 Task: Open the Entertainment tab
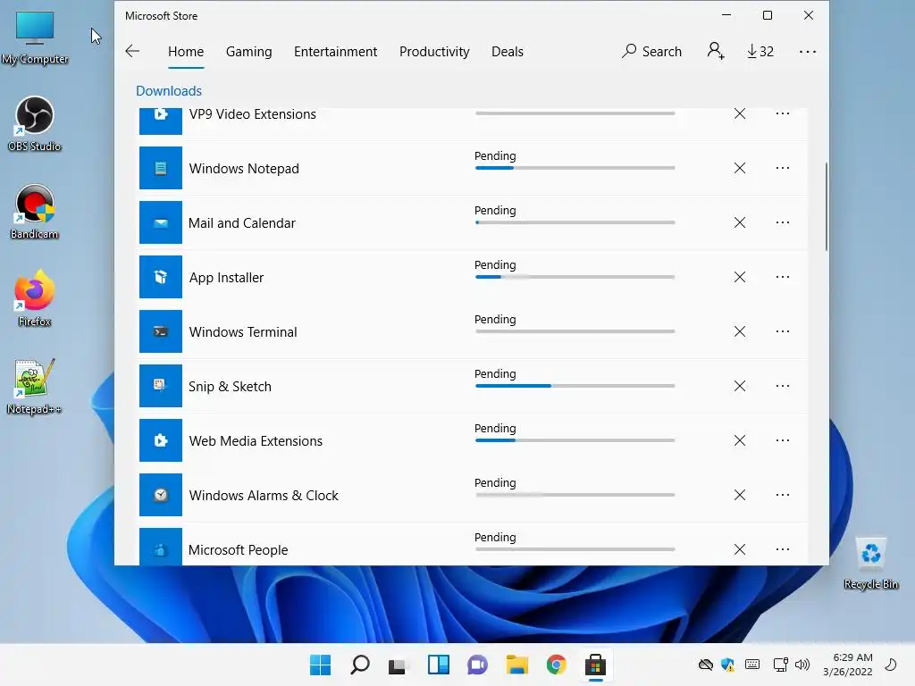(336, 51)
